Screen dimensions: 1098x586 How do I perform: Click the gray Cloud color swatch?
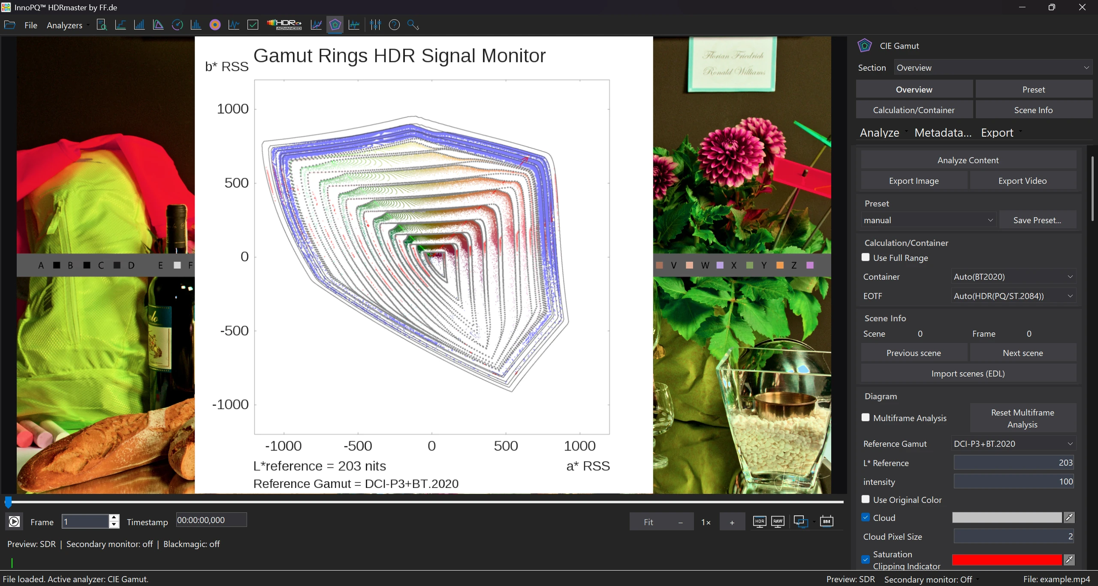click(1007, 517)
